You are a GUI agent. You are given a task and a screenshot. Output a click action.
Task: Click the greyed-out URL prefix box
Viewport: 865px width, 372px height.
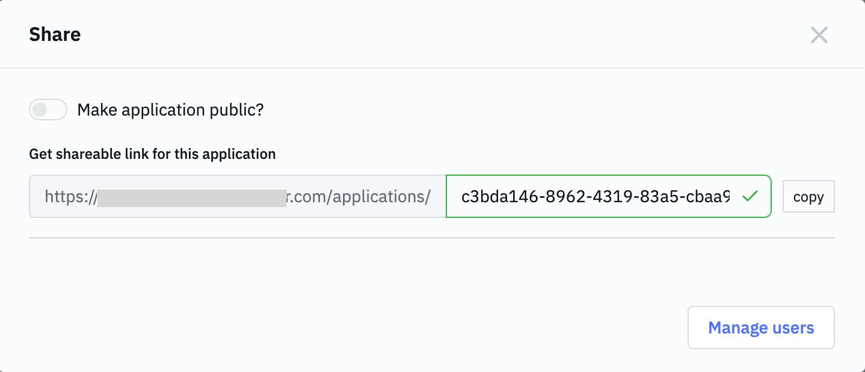point(237,196)
